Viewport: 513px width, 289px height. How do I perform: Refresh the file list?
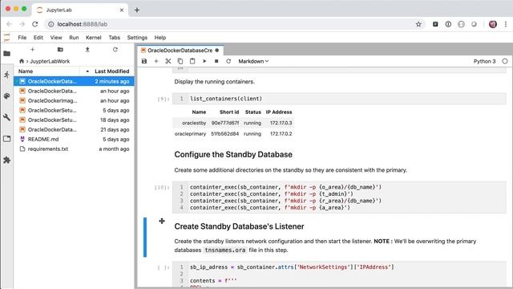[x=115, y=50]
